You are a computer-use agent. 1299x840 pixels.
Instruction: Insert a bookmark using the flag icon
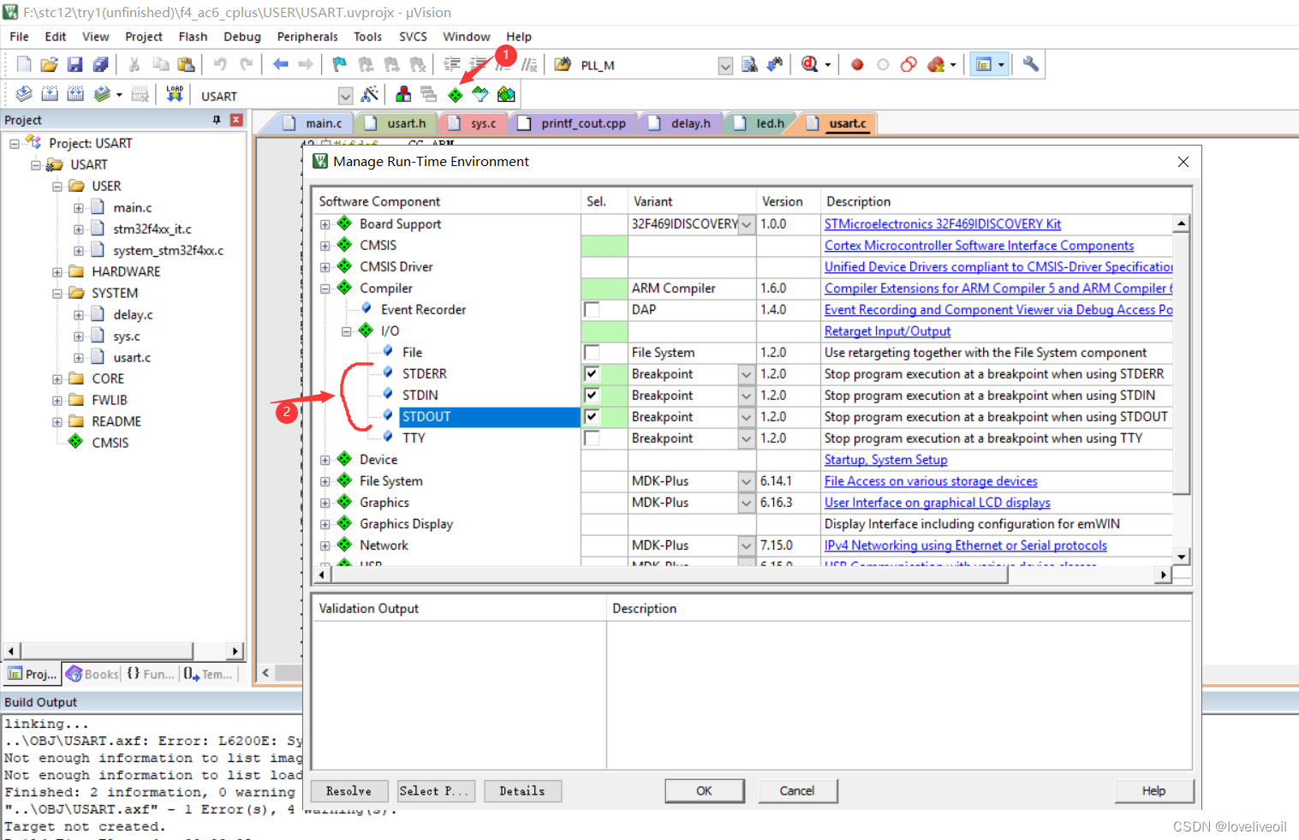tap(340, 64)
